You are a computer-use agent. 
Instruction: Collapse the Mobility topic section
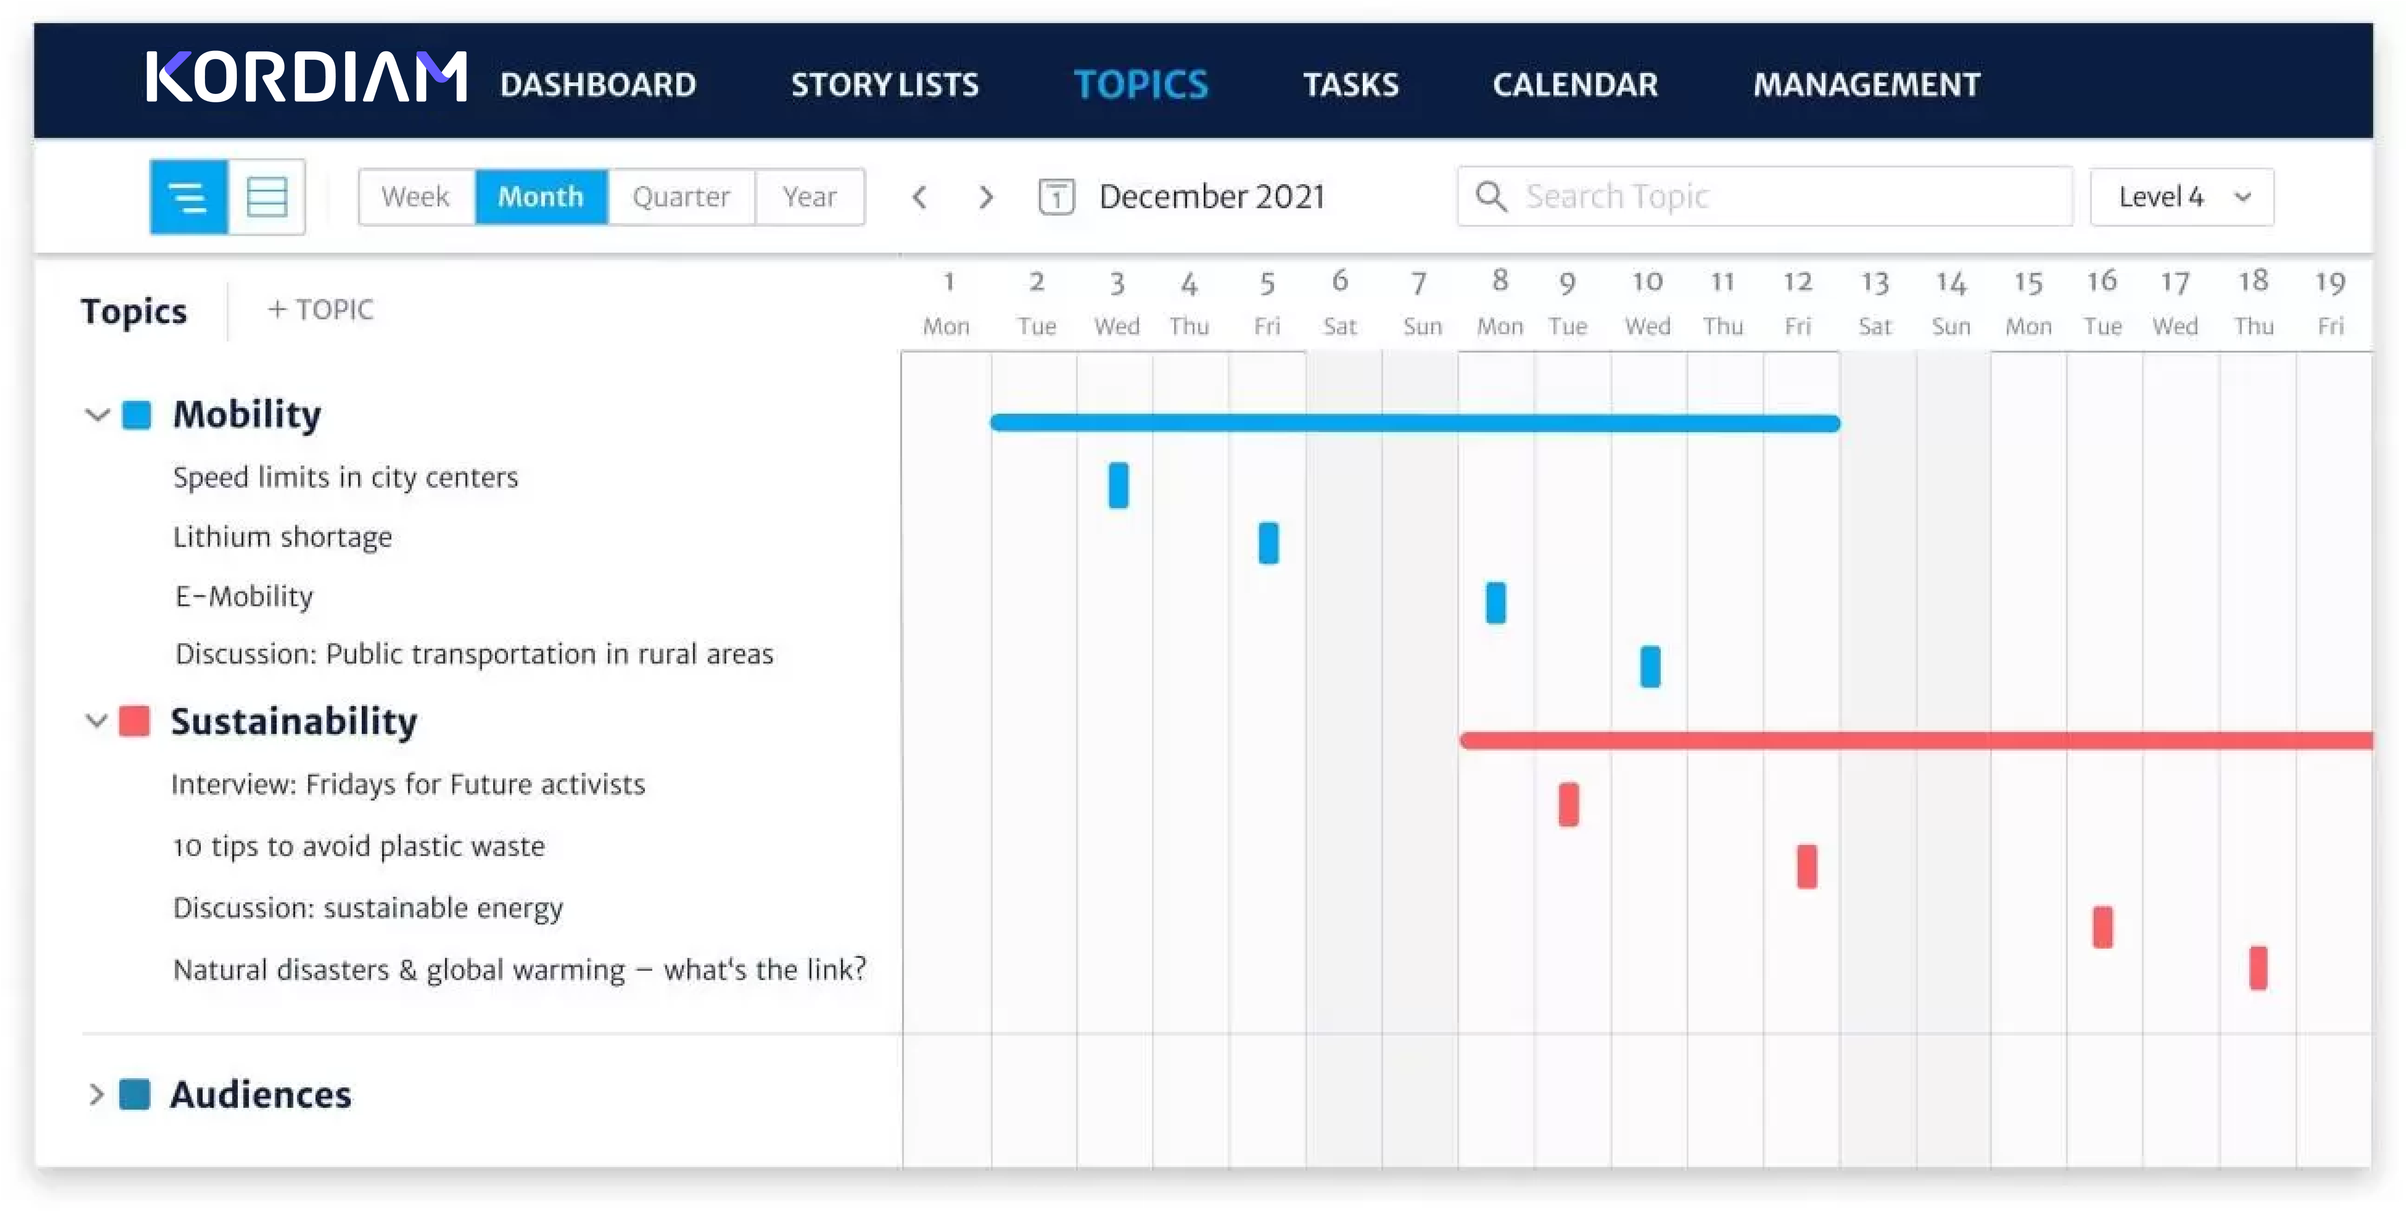coord(97,414)
